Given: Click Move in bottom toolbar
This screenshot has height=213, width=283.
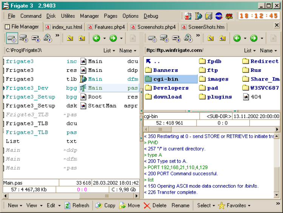Looking at the screenshot, I should coord(129,205).
